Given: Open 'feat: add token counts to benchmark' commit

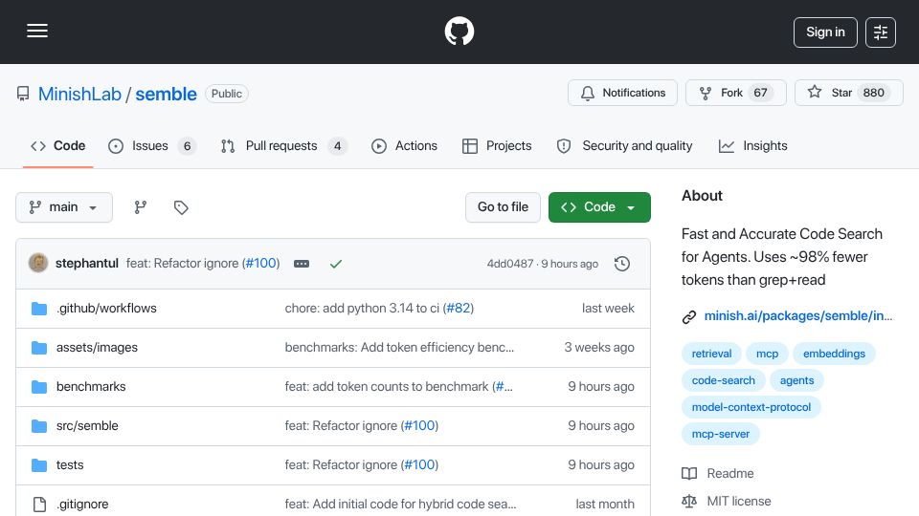Looking at the screenshot, I should coord(386,387).
